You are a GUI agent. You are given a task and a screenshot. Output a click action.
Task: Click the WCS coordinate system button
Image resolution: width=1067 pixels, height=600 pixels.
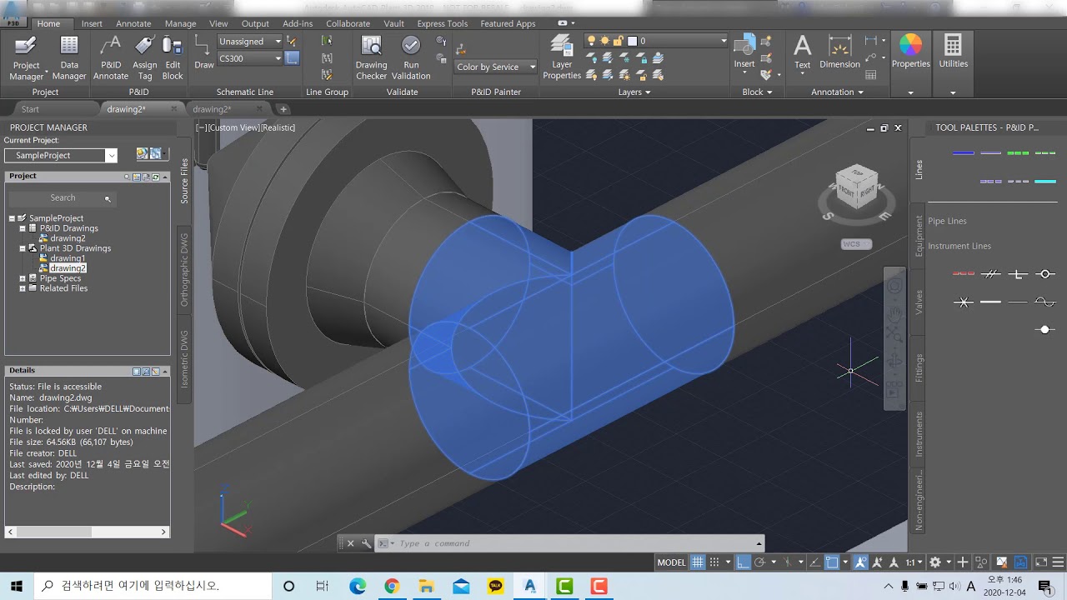click(x=855, y=244)
